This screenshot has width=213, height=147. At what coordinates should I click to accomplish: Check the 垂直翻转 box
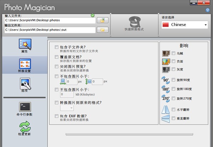[x=173, y=118]
